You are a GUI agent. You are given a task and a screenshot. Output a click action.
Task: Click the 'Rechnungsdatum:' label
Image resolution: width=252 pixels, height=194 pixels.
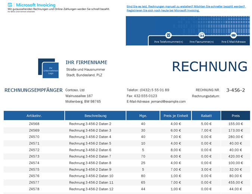click(x=206, y=96)
